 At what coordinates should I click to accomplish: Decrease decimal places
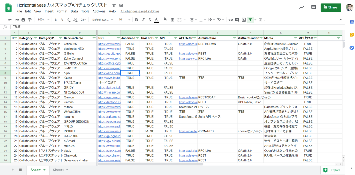[x=68, y=20]
